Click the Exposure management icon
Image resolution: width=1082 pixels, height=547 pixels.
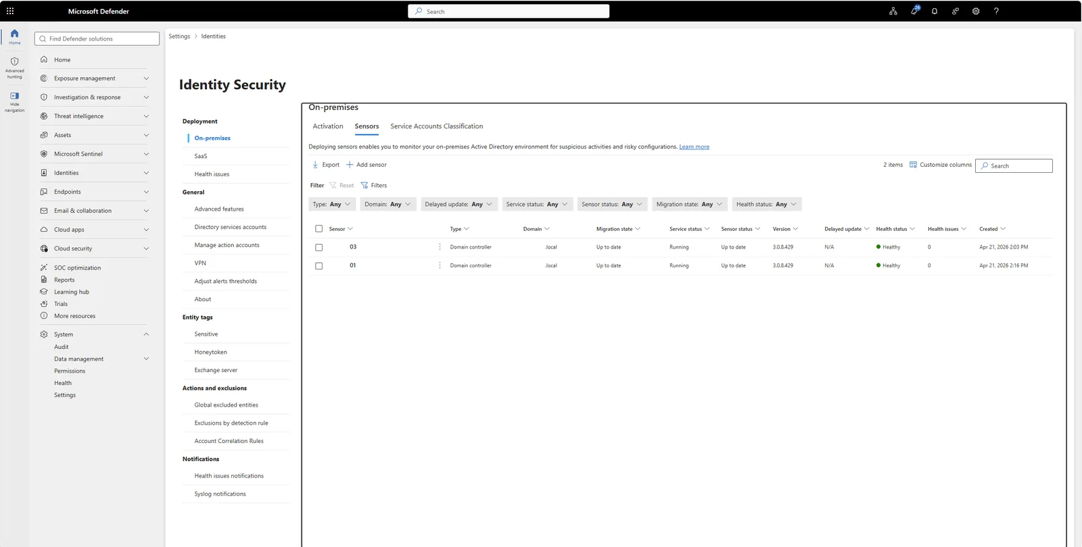tap(44, 78)
